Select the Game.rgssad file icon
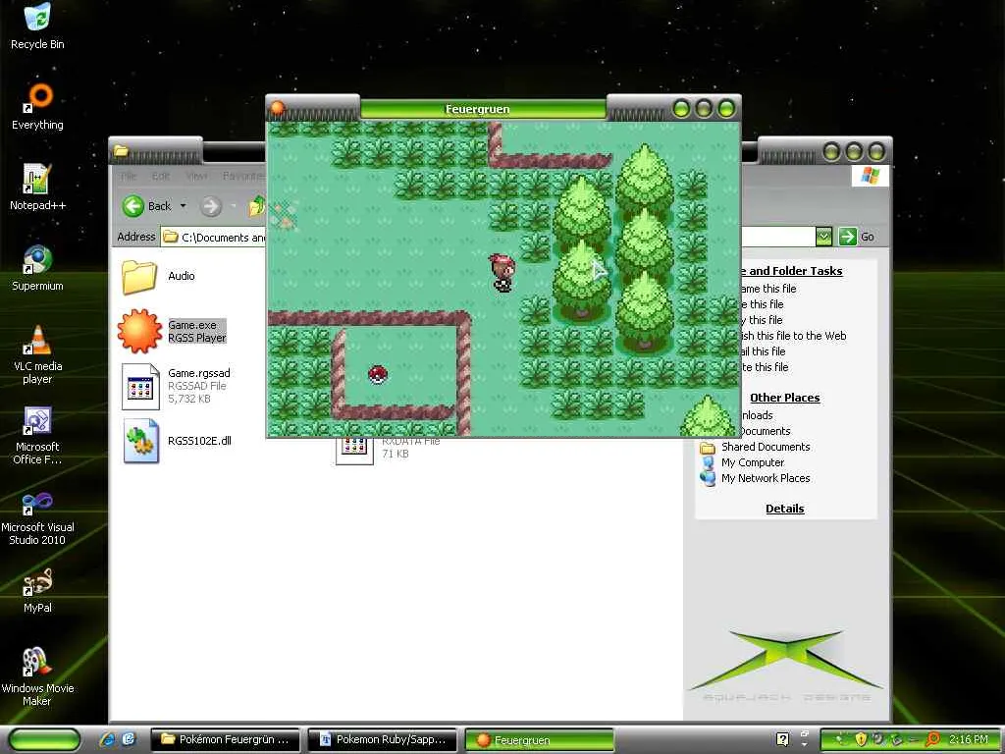Screen dimensions: 1005x754 click(140, 386)
